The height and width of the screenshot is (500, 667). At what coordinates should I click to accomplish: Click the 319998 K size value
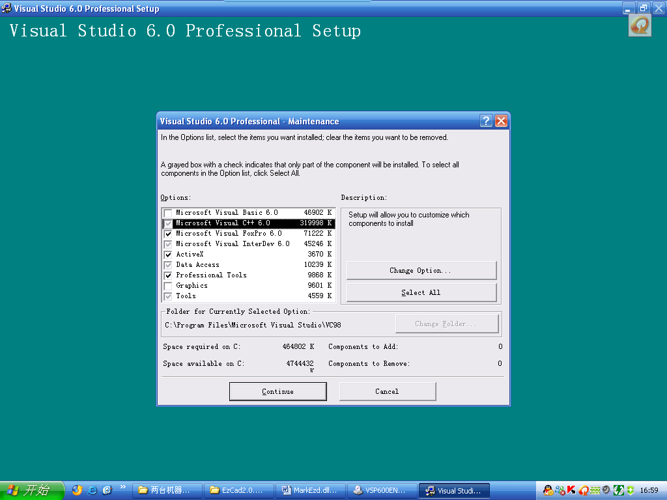[x=316, y=223]
